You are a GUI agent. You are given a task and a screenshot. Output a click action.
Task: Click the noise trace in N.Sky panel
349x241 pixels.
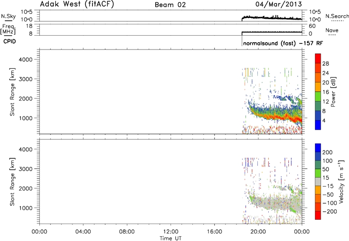coord(272,18)
